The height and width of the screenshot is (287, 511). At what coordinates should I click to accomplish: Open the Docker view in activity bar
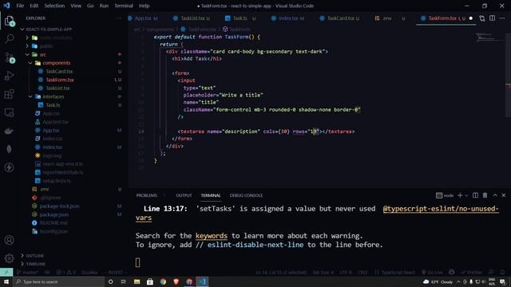[x=9, y=131]
